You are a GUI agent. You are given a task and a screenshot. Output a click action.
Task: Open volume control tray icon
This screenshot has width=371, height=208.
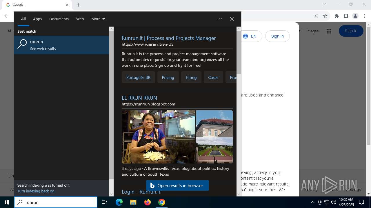click(334, 202)
